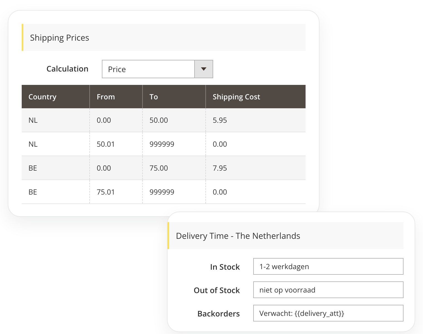Select NL country in the 50.01 row

click(x=33, y=144)
